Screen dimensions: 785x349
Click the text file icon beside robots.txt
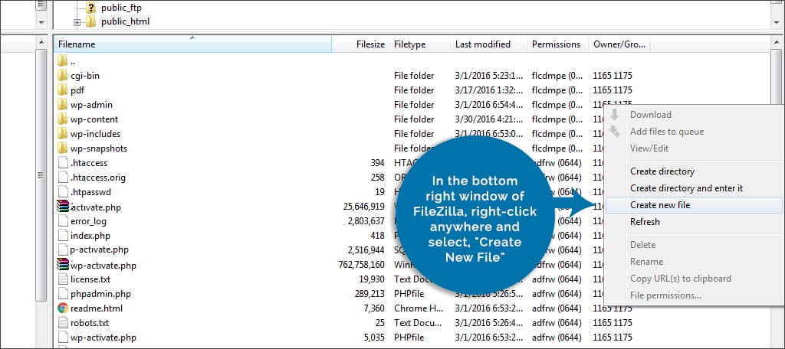click(63, 322)
